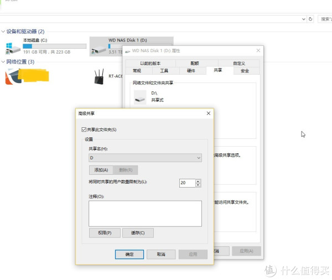Open the RT-AC router network device icon
Viewport: 332px width, 280px height.
100,75
